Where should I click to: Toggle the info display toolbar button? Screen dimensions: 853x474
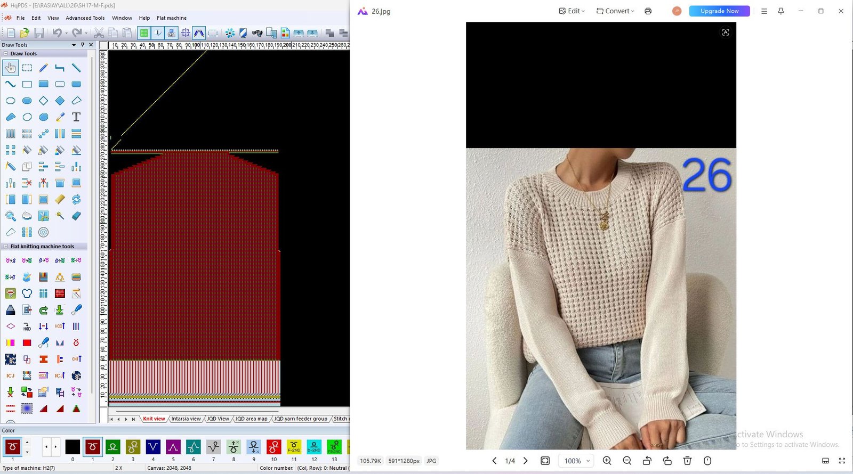pos(158,33)
